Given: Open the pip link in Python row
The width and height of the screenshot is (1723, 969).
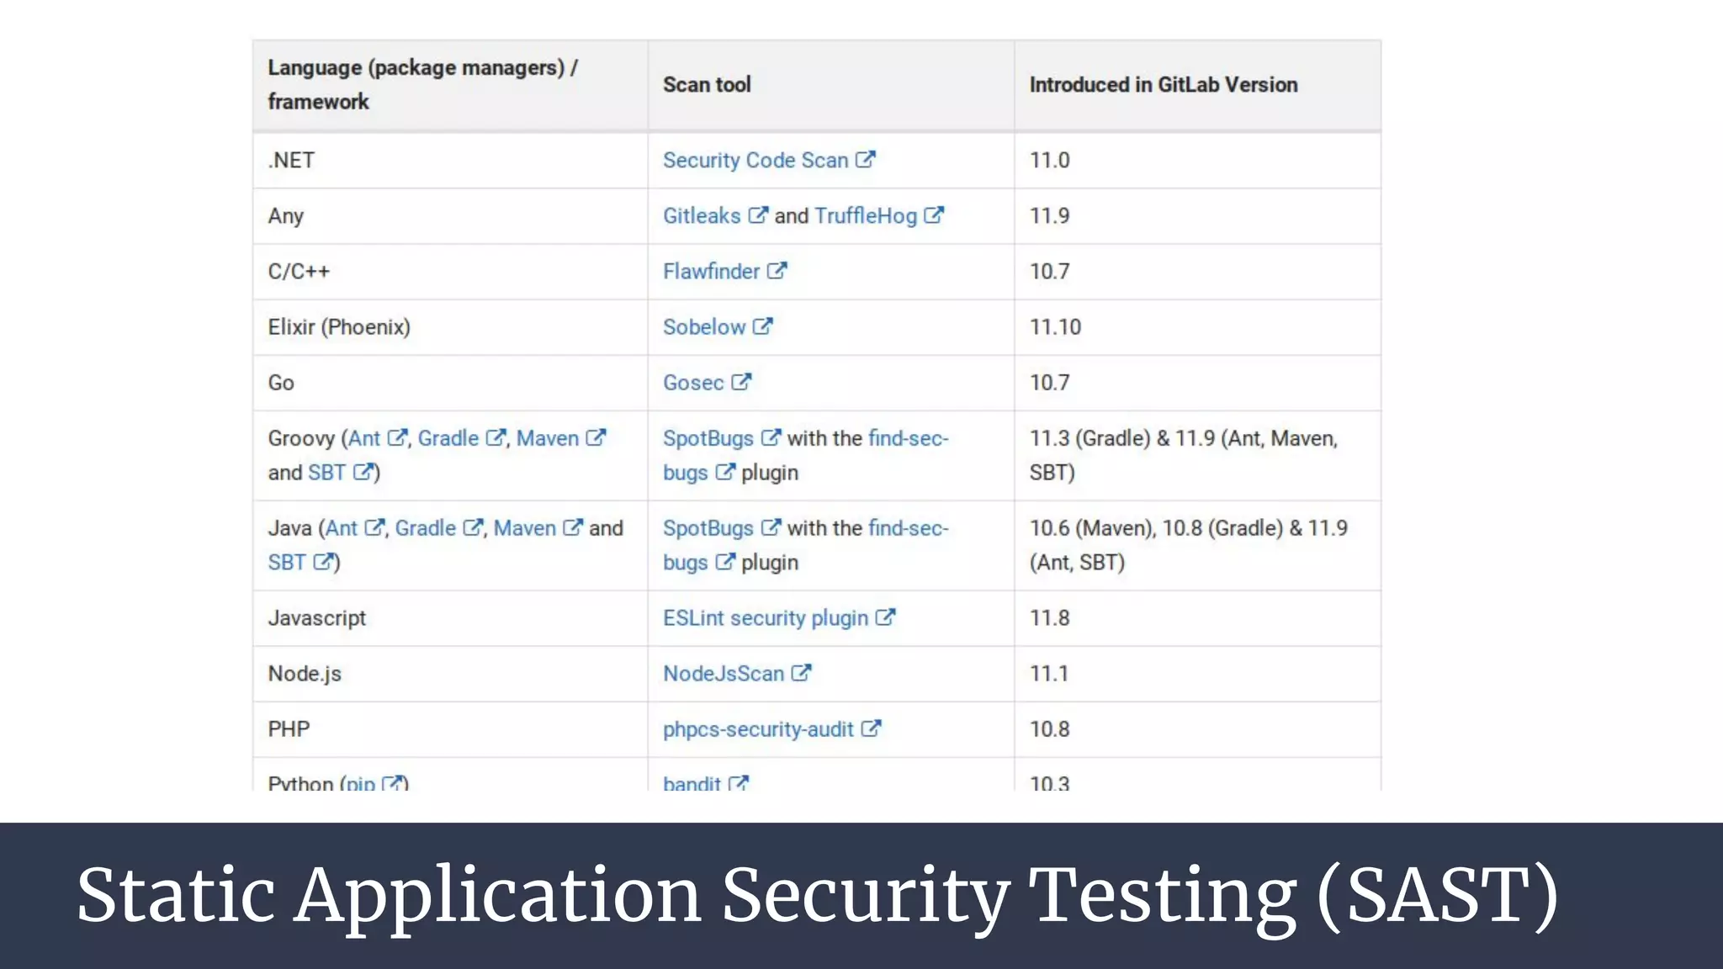Looking at the screenshot, I should pyautogui.click(x=361, y=782).
